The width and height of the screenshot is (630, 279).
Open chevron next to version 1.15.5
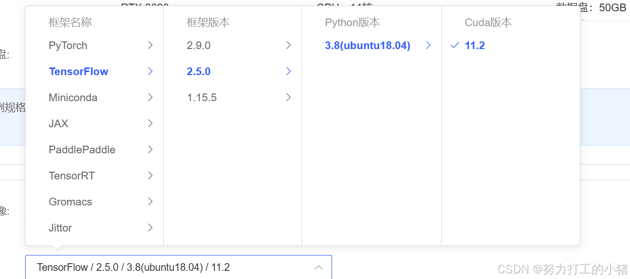click(x=289, y=98)
